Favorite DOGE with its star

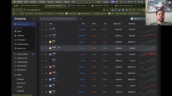click(x=42, y=48)
